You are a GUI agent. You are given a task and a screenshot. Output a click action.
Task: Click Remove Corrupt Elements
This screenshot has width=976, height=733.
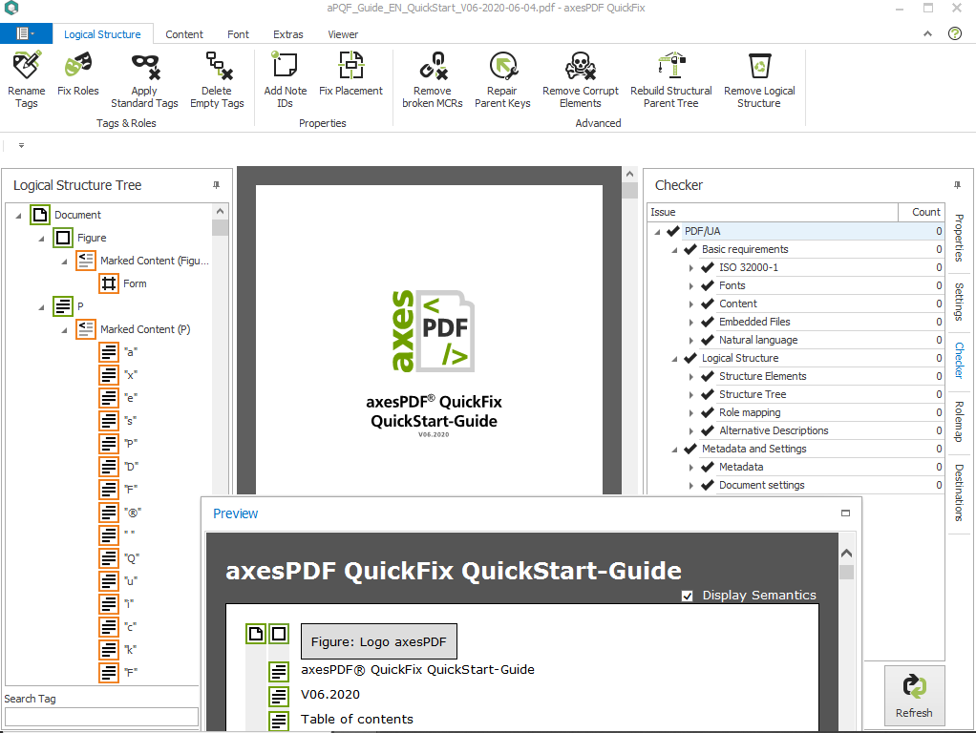pyautogui.click(x=580, y=79)
